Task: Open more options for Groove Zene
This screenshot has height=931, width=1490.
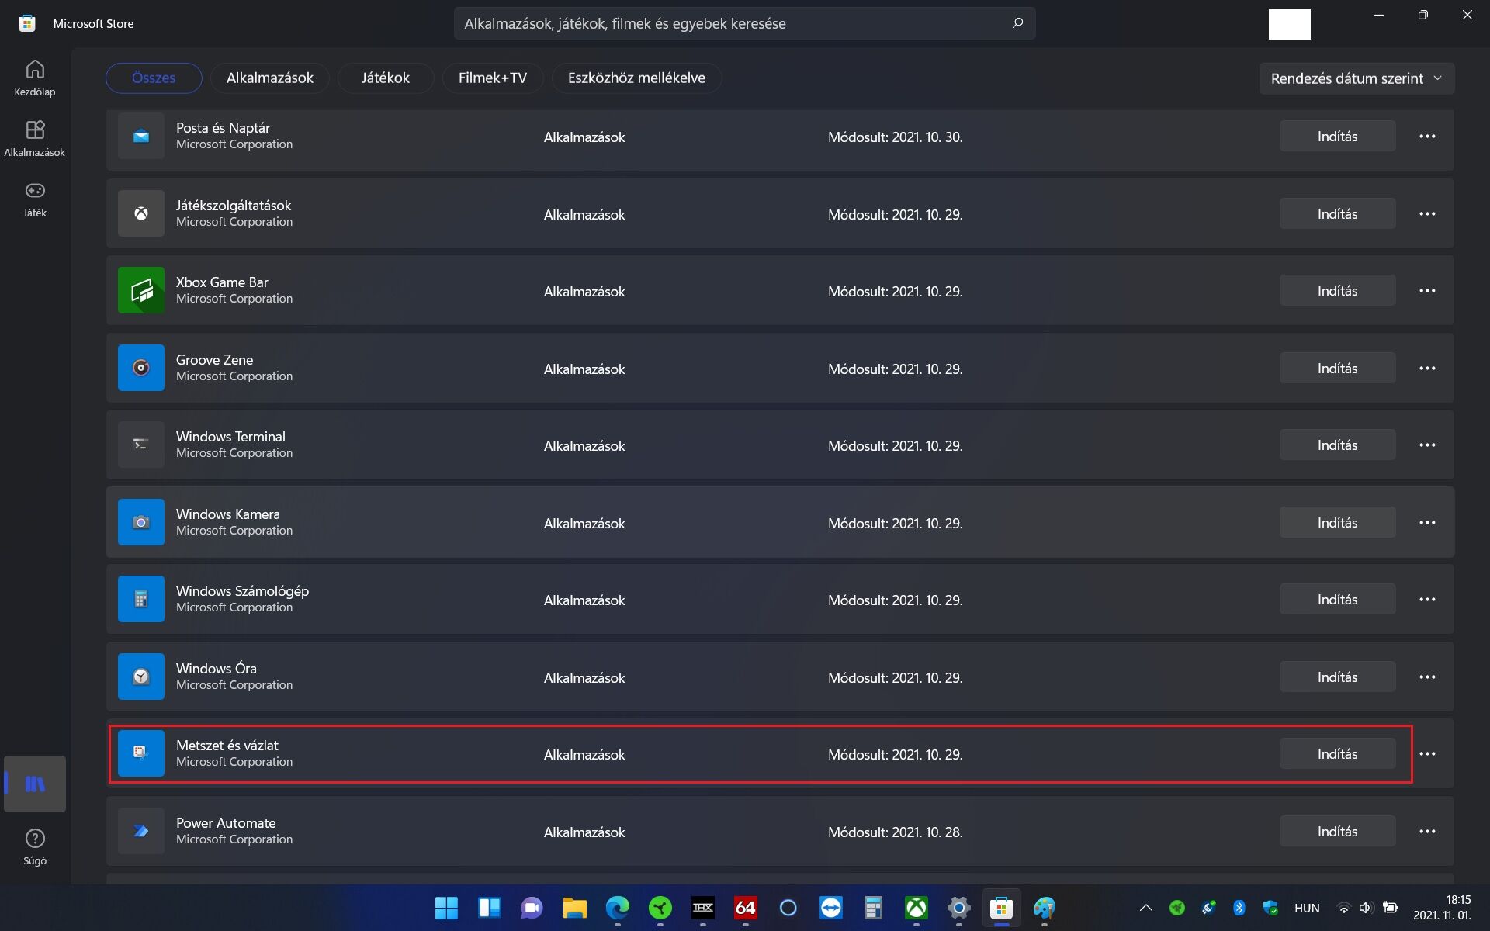Action: [x=1427, y=368]
